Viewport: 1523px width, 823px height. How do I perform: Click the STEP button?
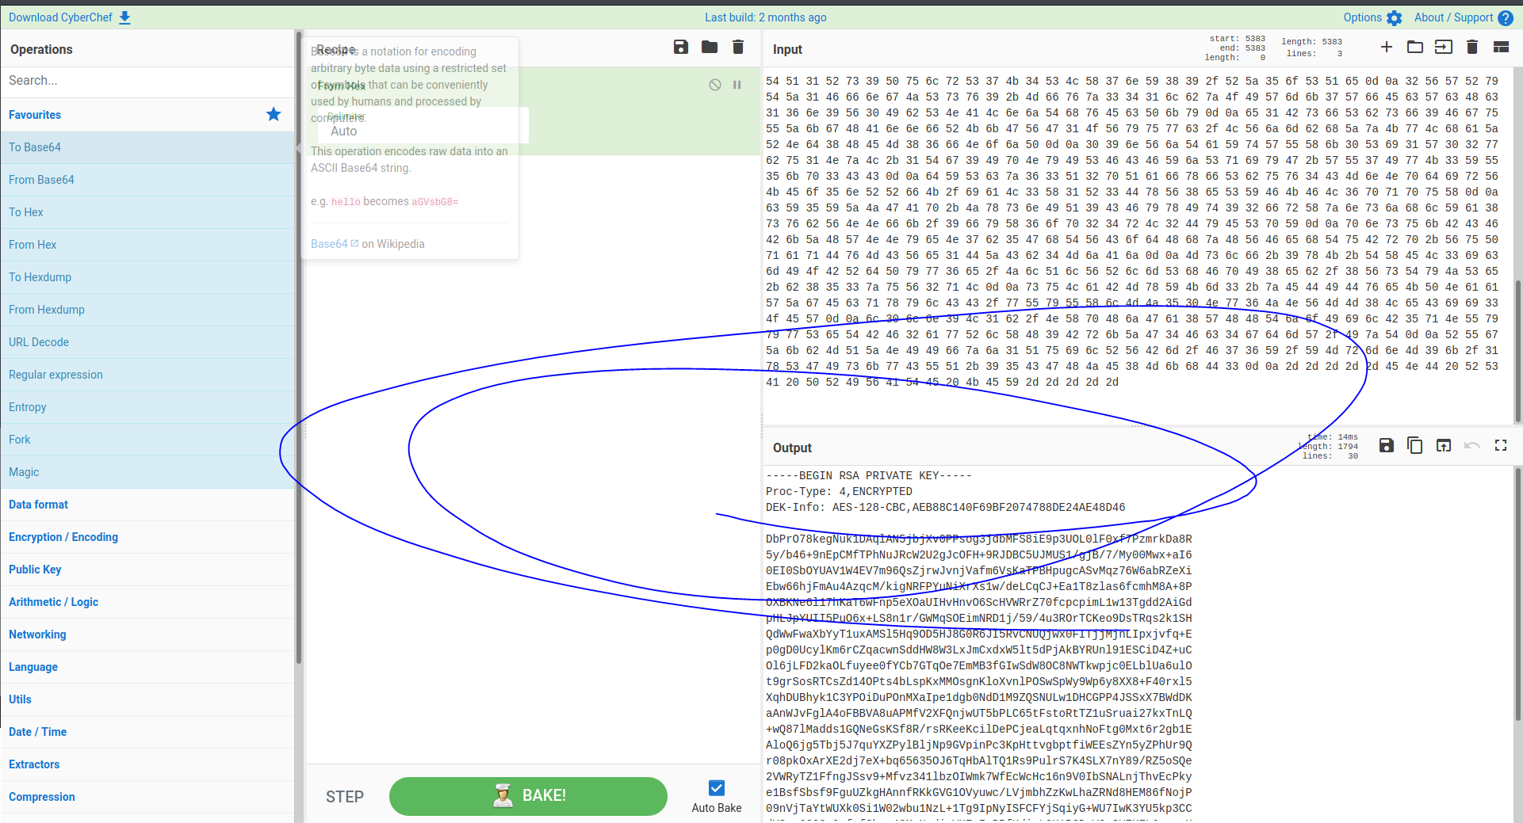pos(345,797)
